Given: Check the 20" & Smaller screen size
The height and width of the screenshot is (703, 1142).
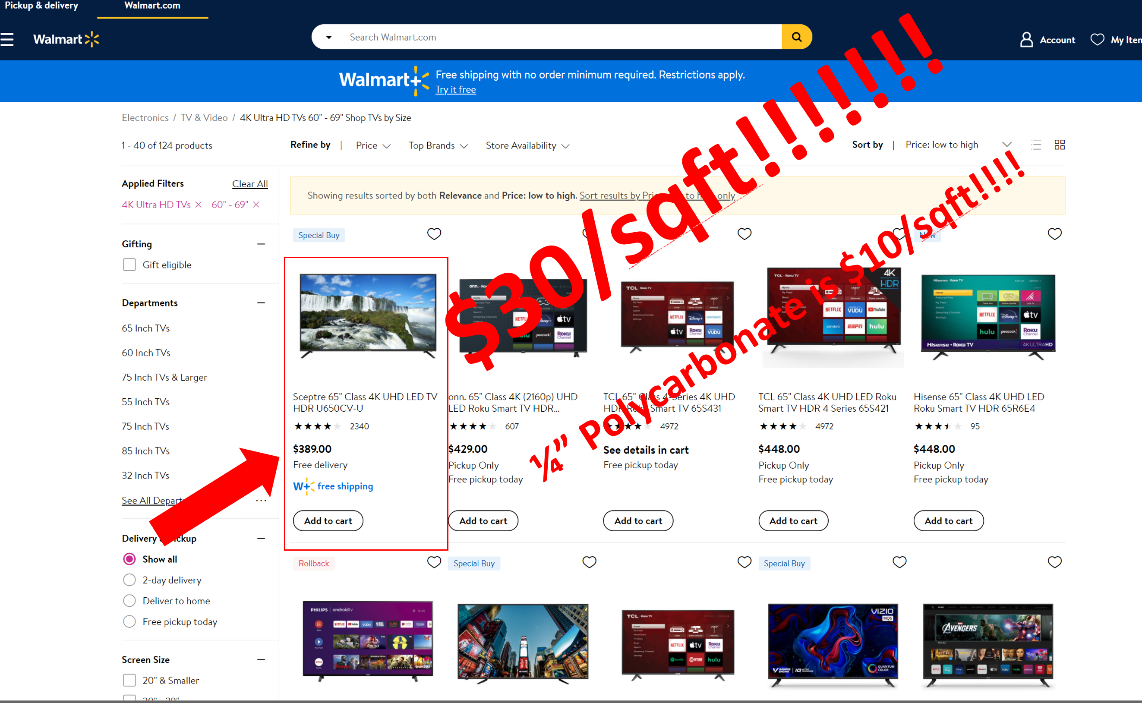Looking at the screenshot, I should click(x=129, y=680).
